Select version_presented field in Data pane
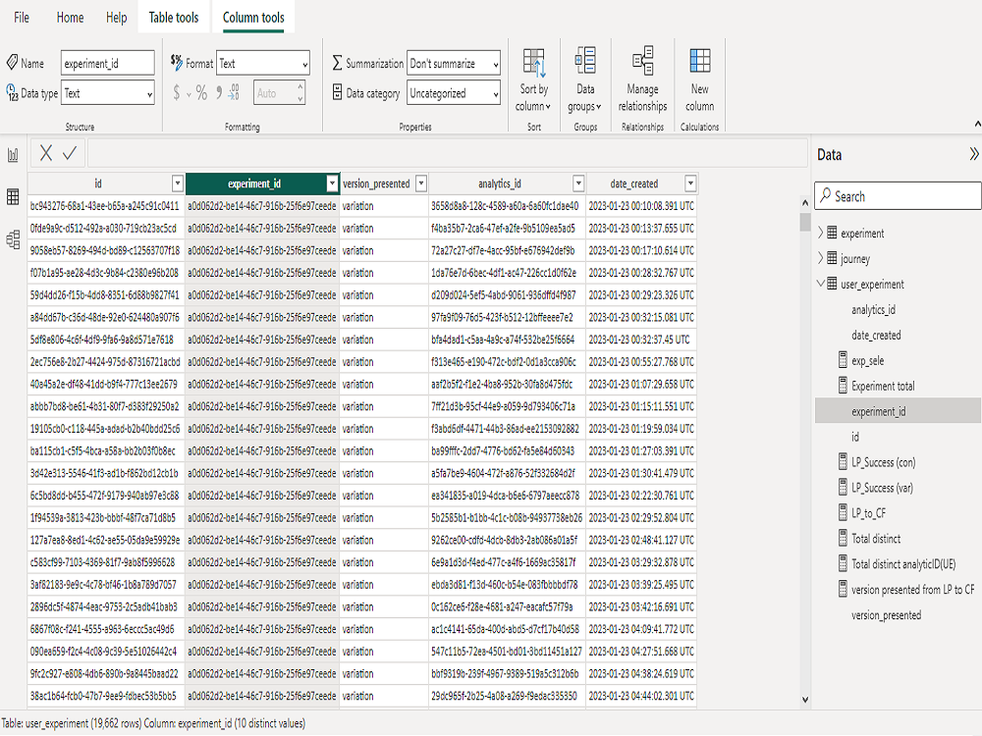This screenshot has width=982, height=736. click(x=886, y=614)
